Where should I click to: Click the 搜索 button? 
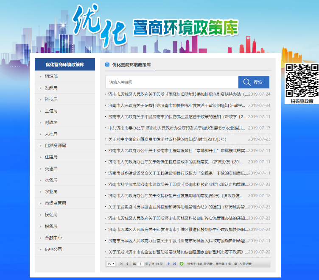(x=254, y=82)
